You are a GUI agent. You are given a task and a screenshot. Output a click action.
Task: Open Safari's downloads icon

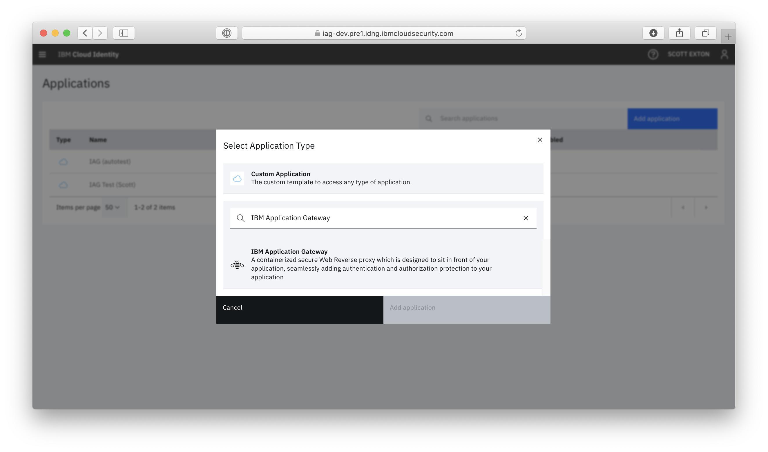click(x=653, y=33)
